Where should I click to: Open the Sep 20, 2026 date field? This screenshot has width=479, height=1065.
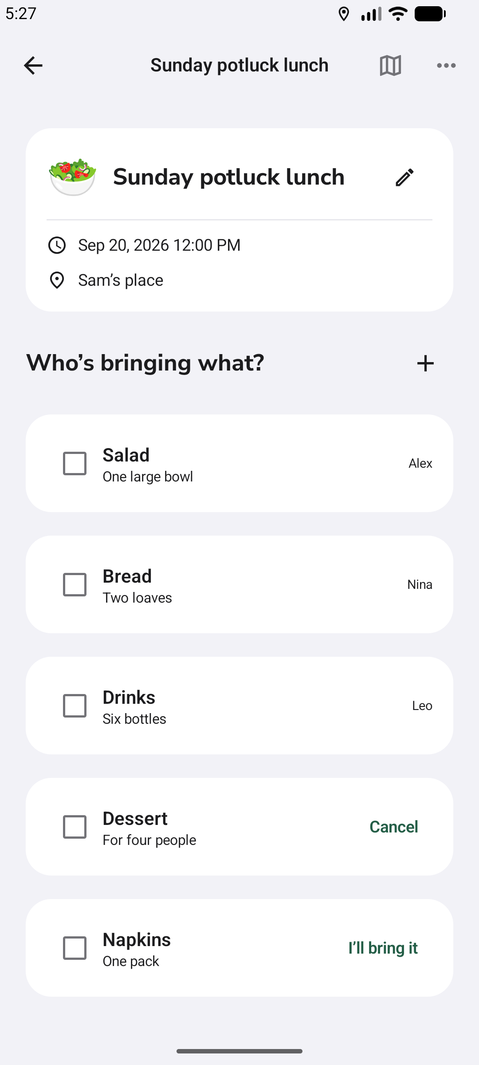tap(159, 245)
